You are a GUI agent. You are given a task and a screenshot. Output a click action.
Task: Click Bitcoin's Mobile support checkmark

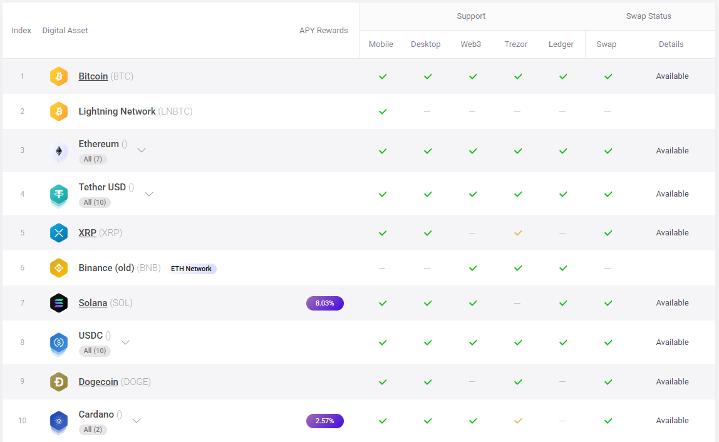coord(383,76)
